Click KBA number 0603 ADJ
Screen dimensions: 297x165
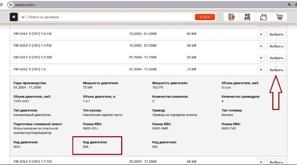point(90,129)
